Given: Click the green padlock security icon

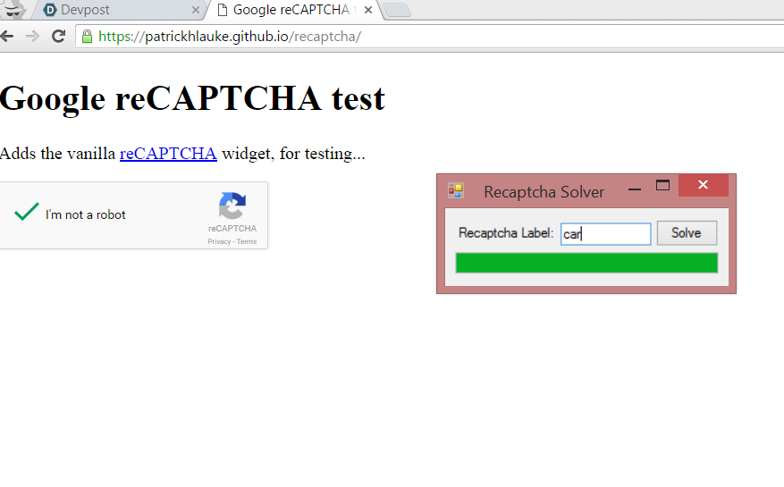Looking at the screenshot, I should coord(87,37).
